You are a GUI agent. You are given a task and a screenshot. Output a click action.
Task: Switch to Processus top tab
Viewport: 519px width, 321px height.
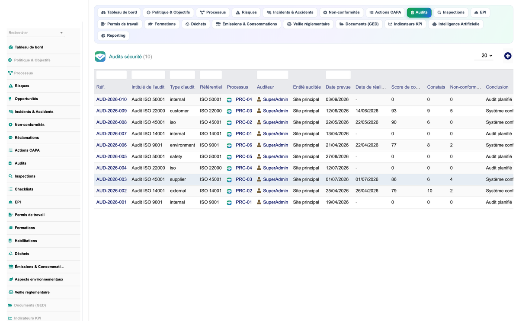213,13
